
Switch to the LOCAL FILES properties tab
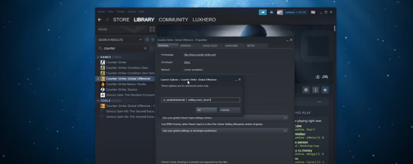212,46
